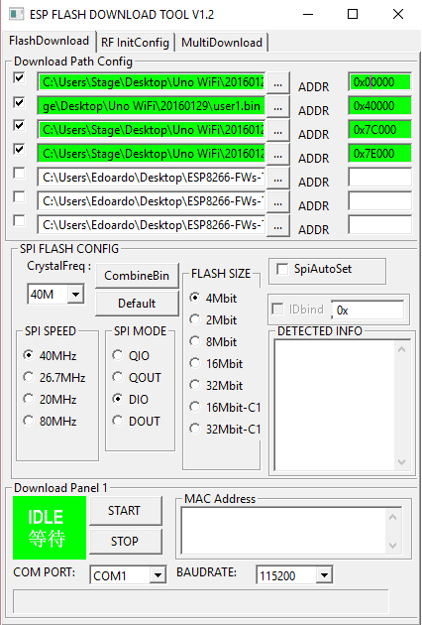422x625 pixels.
Task: Open the CrystalFreq 40M dropdown
Action: point(75,295)
